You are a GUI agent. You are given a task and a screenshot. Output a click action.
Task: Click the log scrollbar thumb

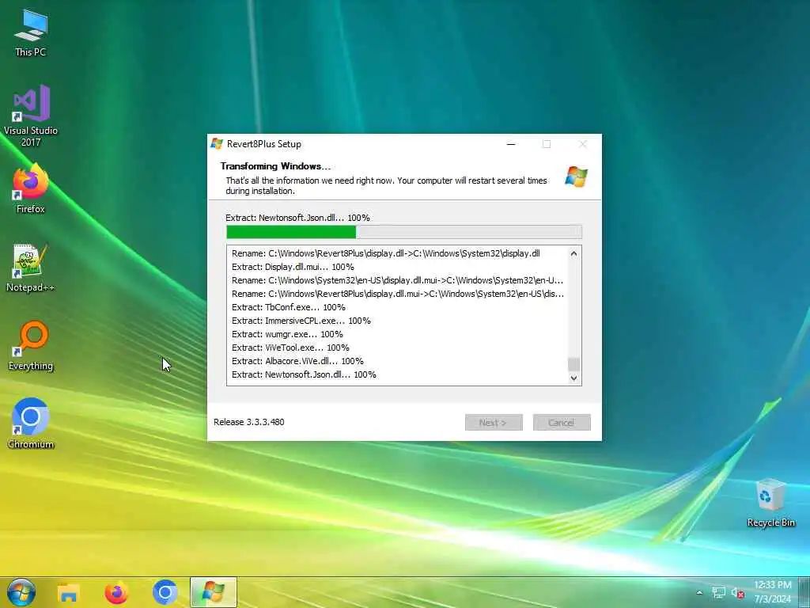pos(573,364)
